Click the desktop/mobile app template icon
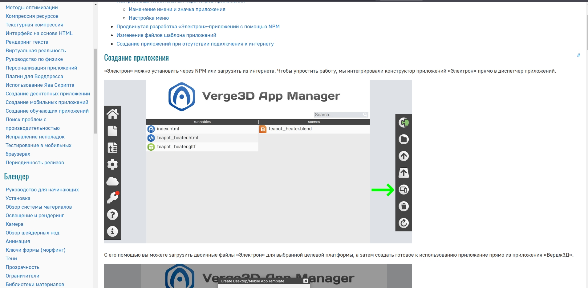The image size is (588, 288). pos(403,190)
